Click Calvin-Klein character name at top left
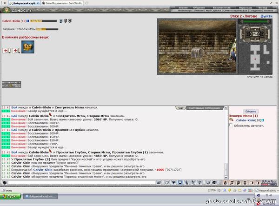 (x=11, y=21)
